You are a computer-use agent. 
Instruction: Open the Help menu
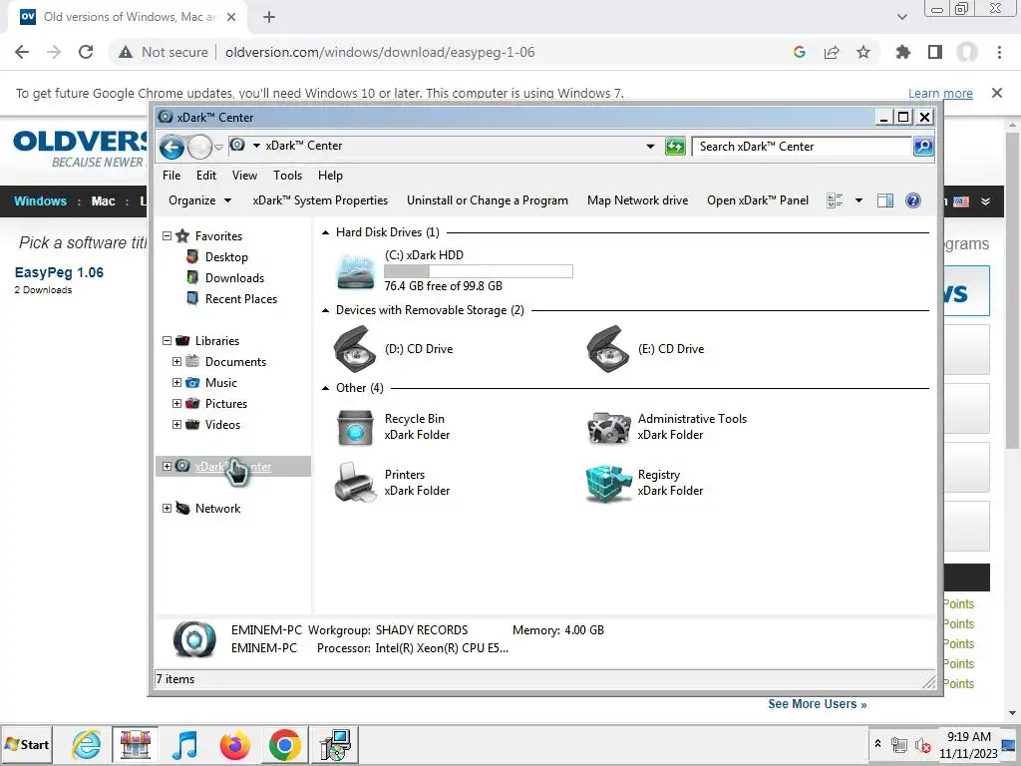(330, 176)
